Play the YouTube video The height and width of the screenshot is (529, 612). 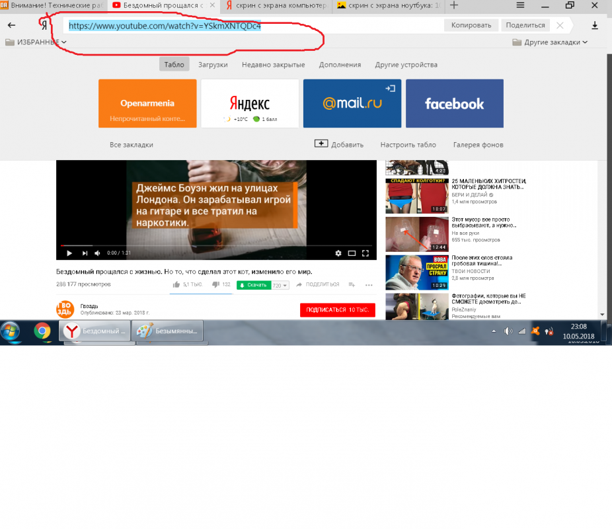tap(69, 253)
